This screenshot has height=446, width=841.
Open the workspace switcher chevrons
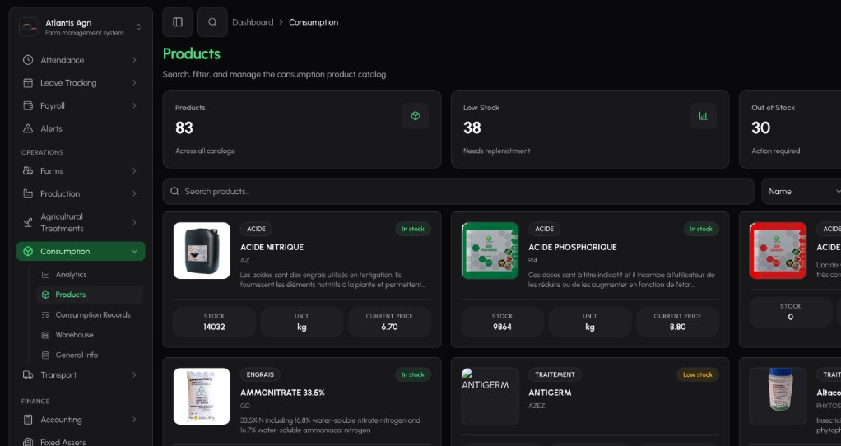pos(138,27)
